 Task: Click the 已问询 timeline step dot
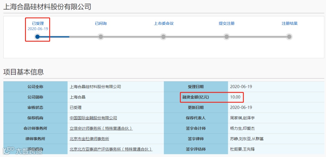[101, 37]
